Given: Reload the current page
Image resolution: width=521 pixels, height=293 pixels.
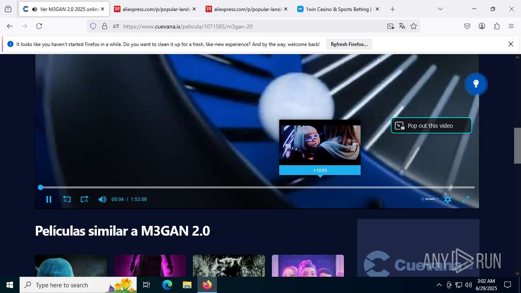Looking at the screenshot, I should [x=39, y=26].
